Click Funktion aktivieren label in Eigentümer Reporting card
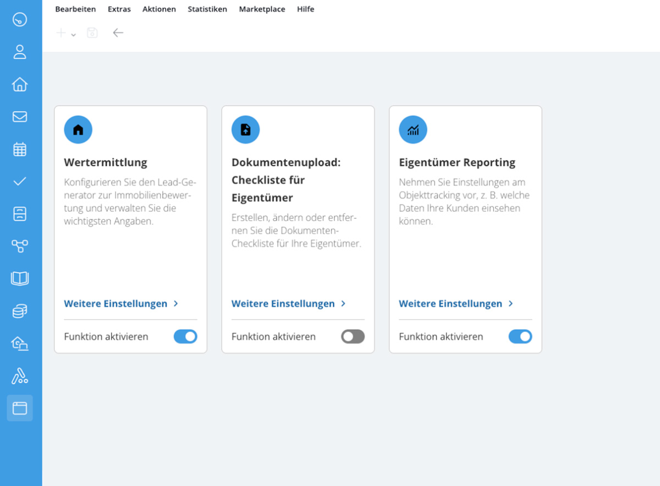The image size is (660, 486). (x=441, y=336)
